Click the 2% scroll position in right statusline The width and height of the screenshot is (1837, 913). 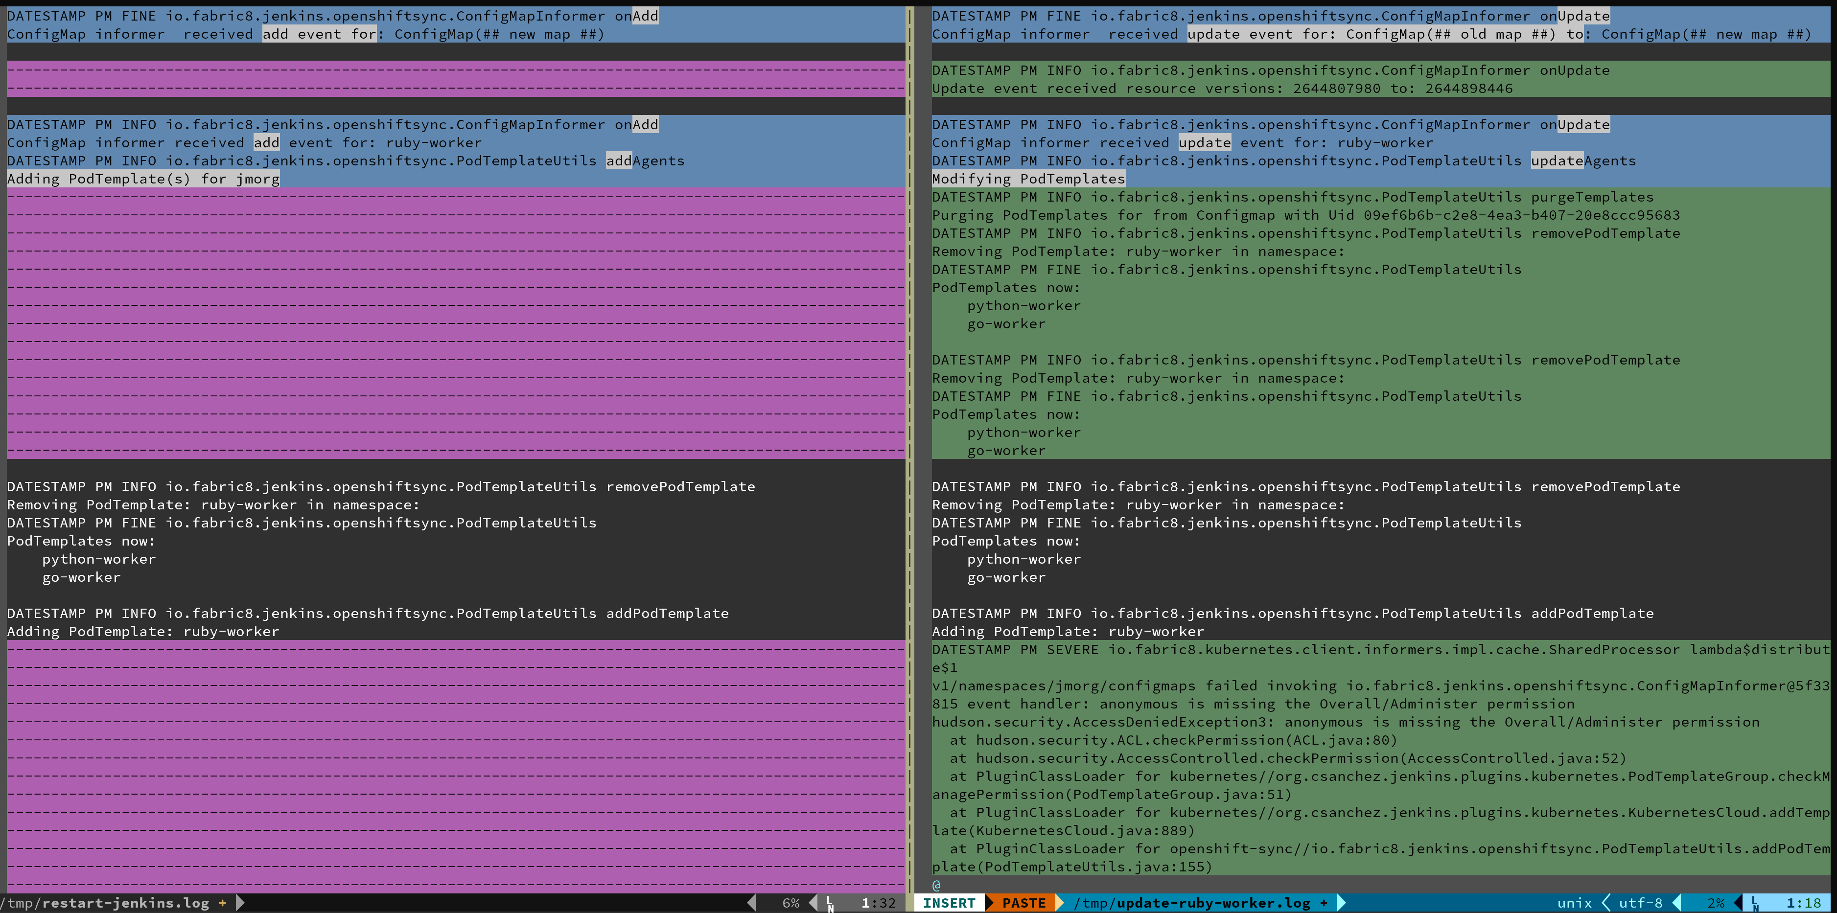[x=1716, y=903]
